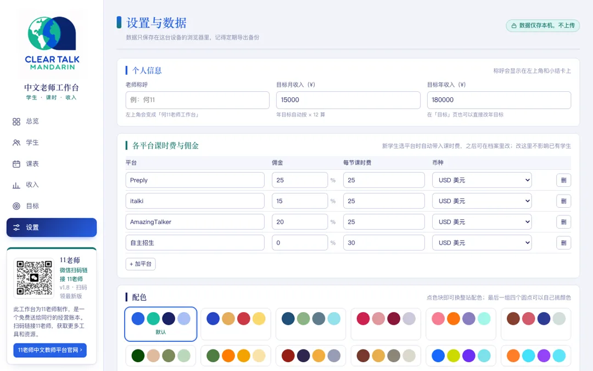Click the italki platform name field

pyautogui.click(x=195, y=201)
